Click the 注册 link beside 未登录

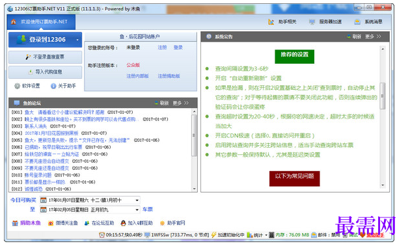[x=162, y=48]
